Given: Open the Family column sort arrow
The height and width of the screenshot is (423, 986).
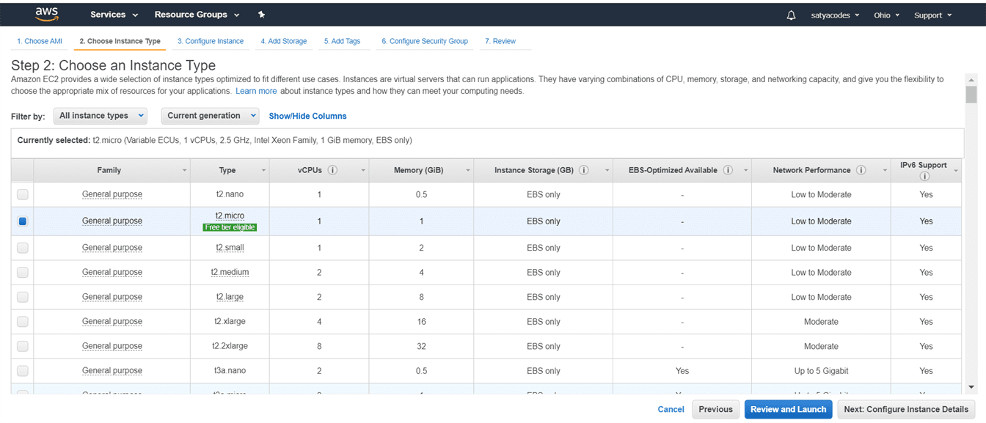Looking at the screenshot, I should click(x=185, y=171).
